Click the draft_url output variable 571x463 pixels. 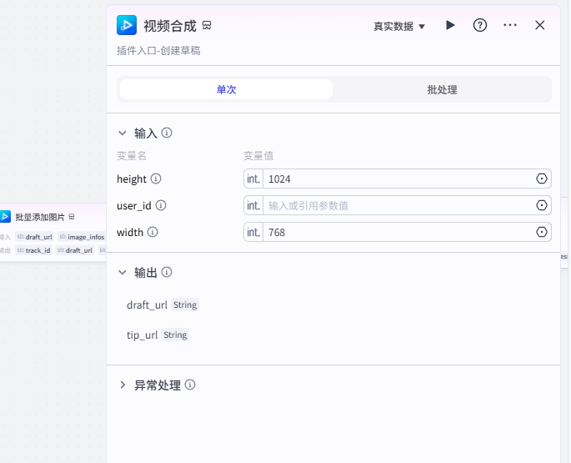pos(147,304)
